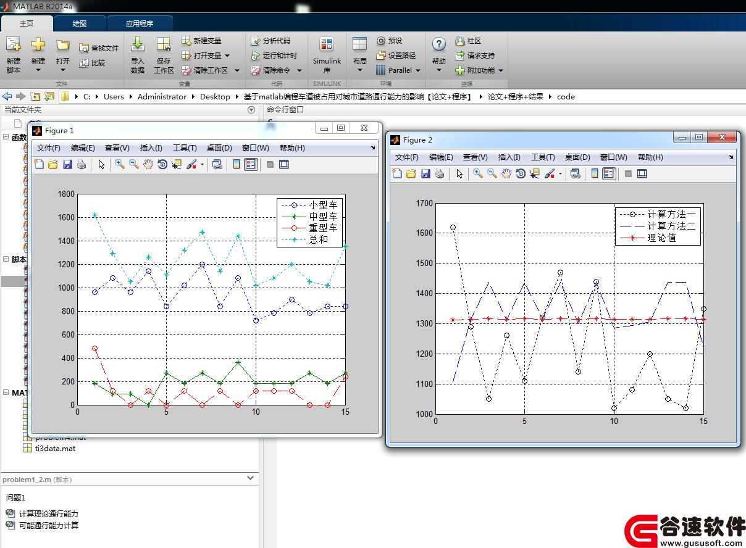
Task: Select Brush data tool in Figure 2
Action: 549,174
